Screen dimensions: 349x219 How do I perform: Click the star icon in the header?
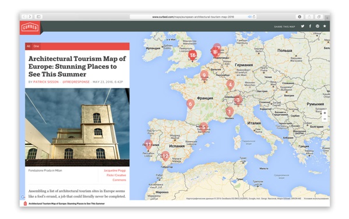coord(325,26)
